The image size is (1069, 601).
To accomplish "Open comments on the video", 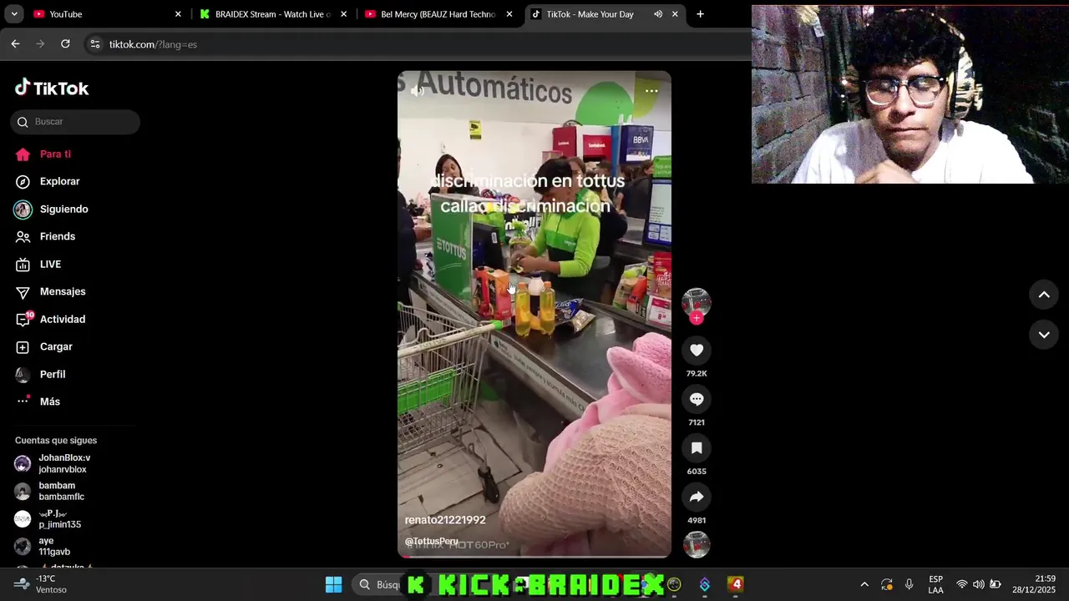I will click(x=697, y=399).
